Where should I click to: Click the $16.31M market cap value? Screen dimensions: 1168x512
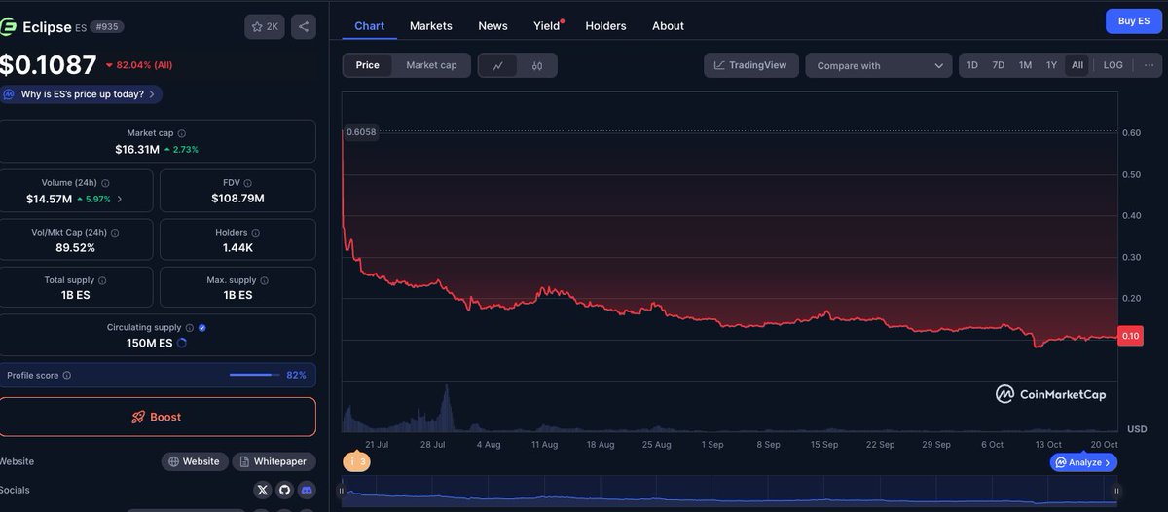(136, 149)
